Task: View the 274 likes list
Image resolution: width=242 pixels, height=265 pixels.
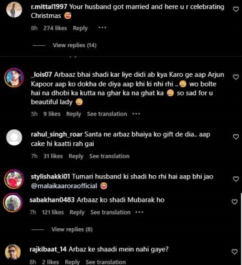Action: coord(55,28)
